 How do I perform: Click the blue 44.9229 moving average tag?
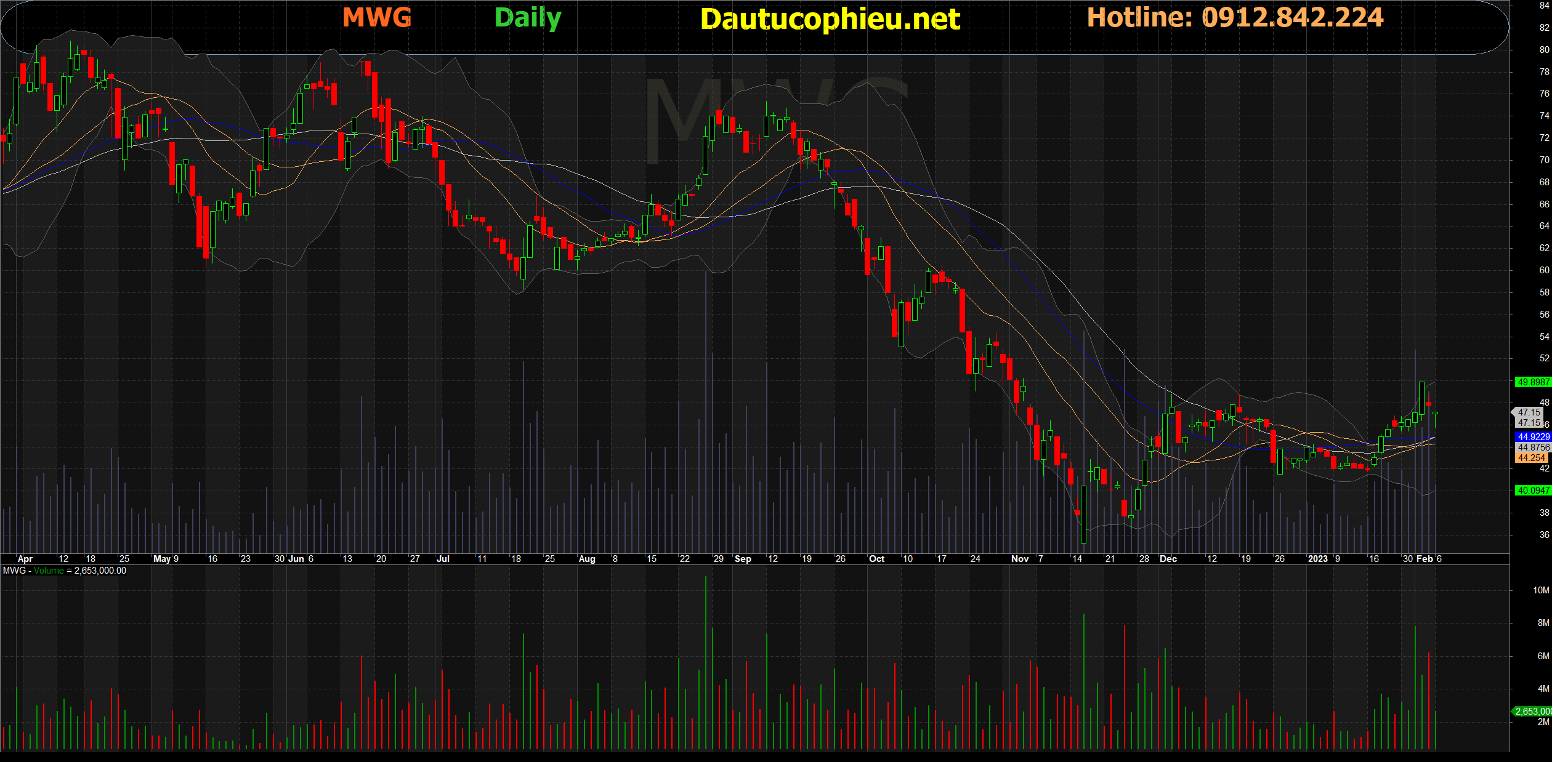tap(1533, 437)
